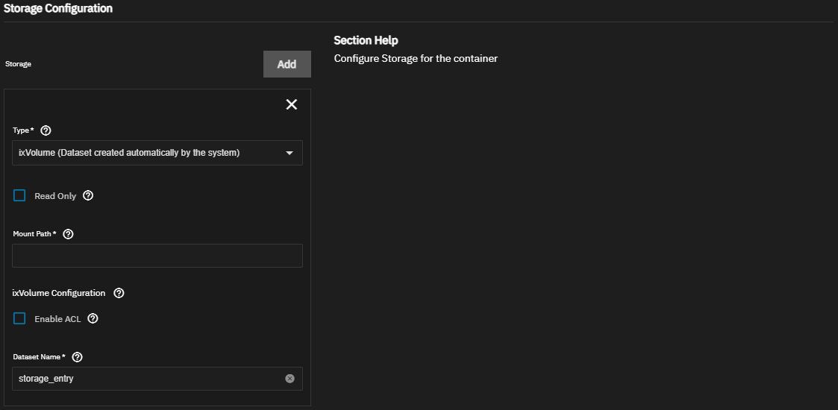
Task: Open the Type selection dropdown
Action: click(149, 153)
